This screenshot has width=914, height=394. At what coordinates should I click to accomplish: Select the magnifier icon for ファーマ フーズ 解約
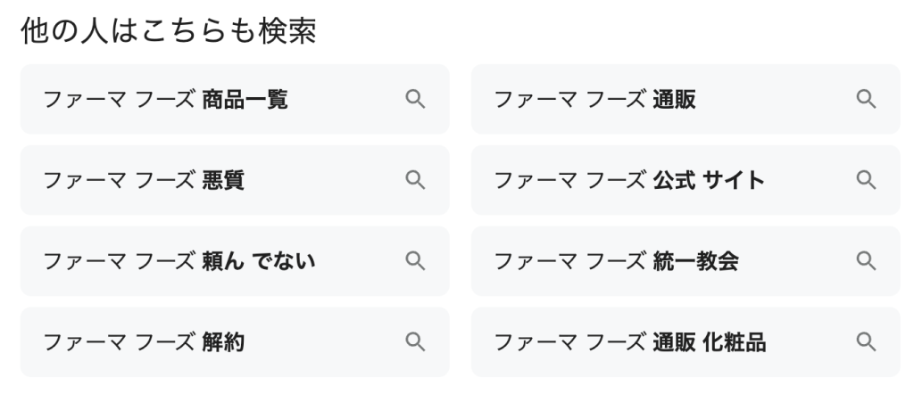click(x=415, y=341)
